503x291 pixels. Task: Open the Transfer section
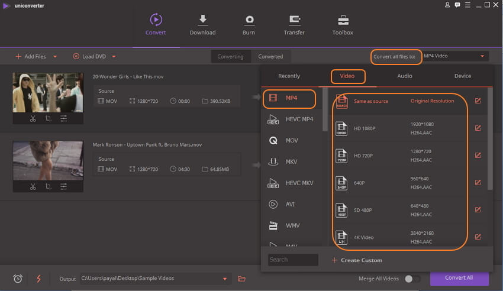coord(294,24)
